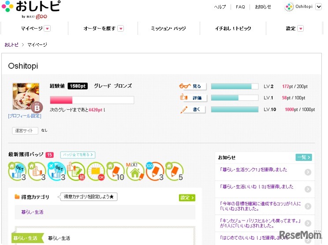Select the 100 pencil badge
Viewport: 328px width, 245px height.
(x=155, y=171)
